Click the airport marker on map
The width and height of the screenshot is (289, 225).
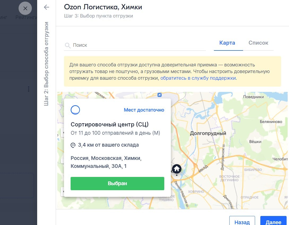159,95
